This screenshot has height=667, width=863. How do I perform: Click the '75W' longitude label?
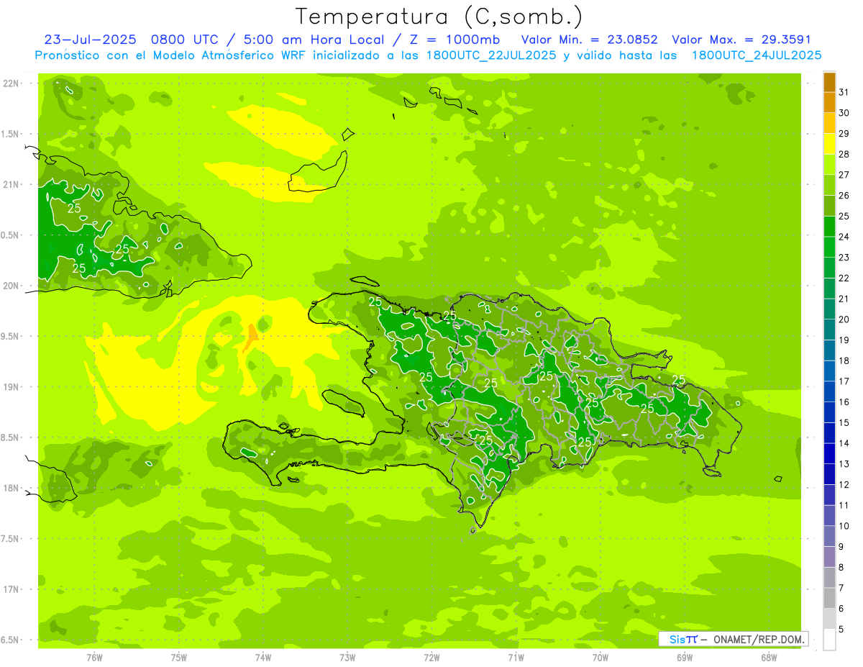tap(179, 657)
